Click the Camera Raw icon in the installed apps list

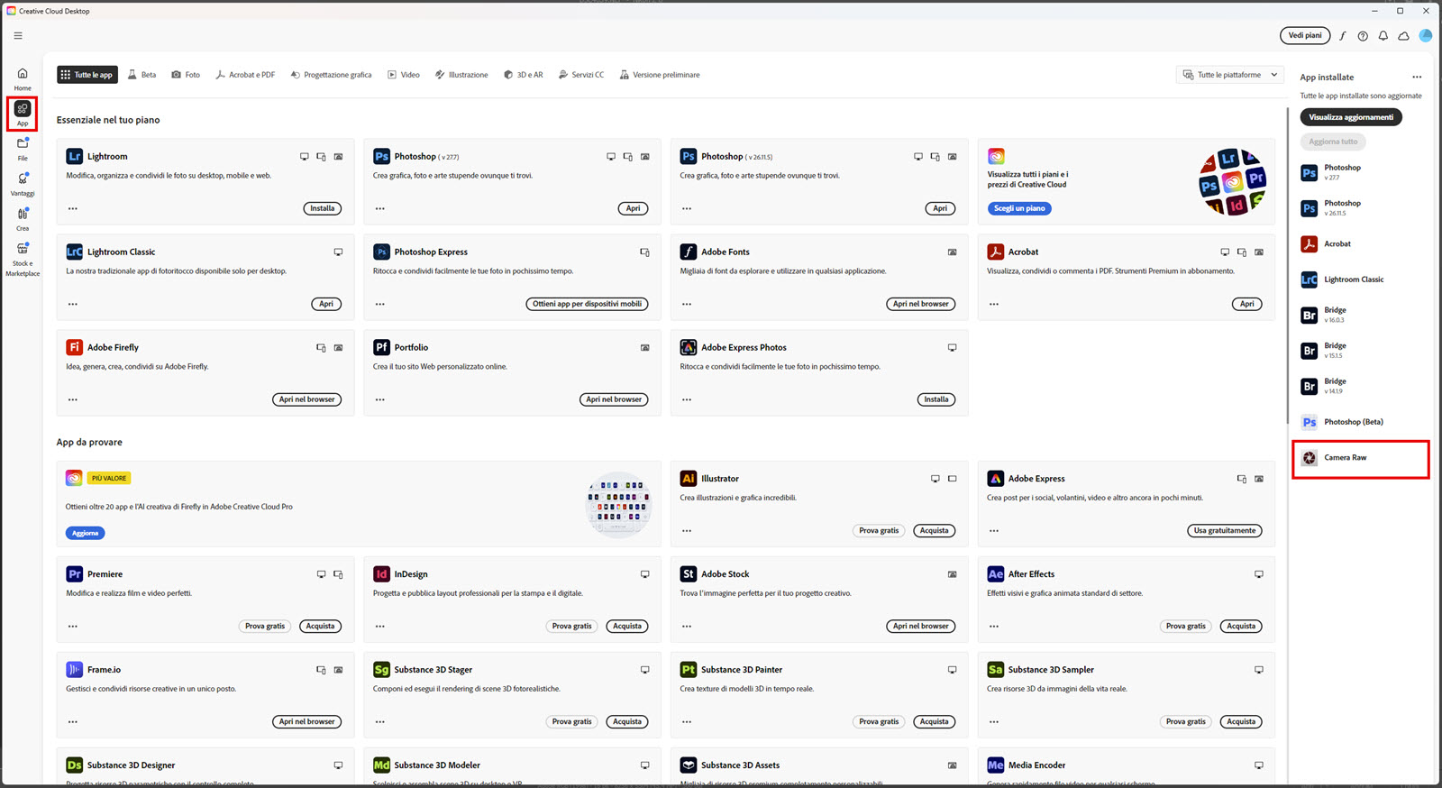click(x=1310, y=458)
